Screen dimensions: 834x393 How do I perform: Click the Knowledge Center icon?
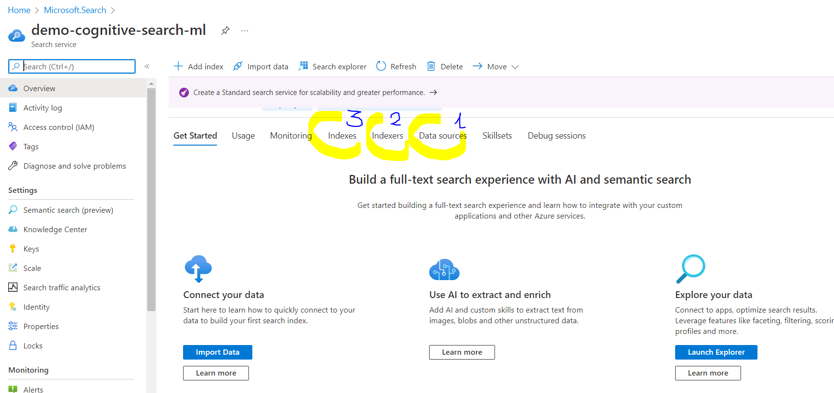tap(13, 229)
